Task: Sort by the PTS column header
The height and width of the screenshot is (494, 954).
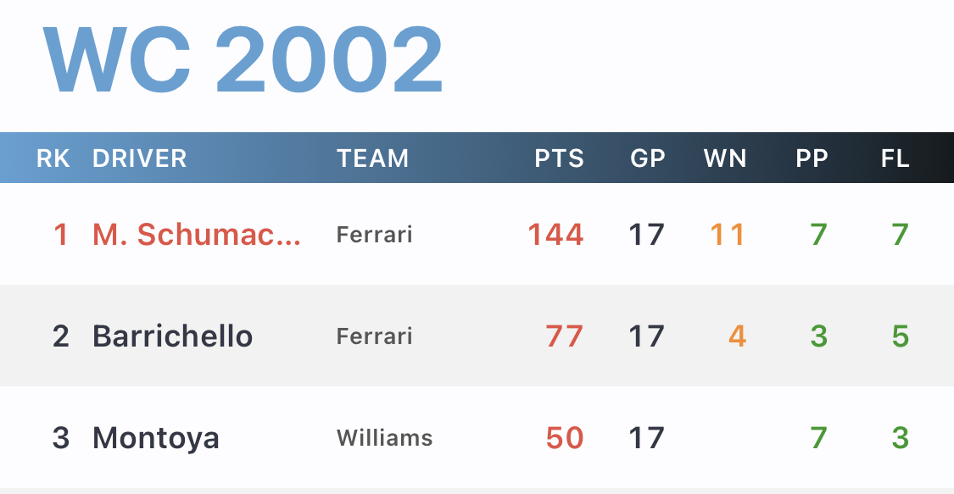Action: [559, 158]
